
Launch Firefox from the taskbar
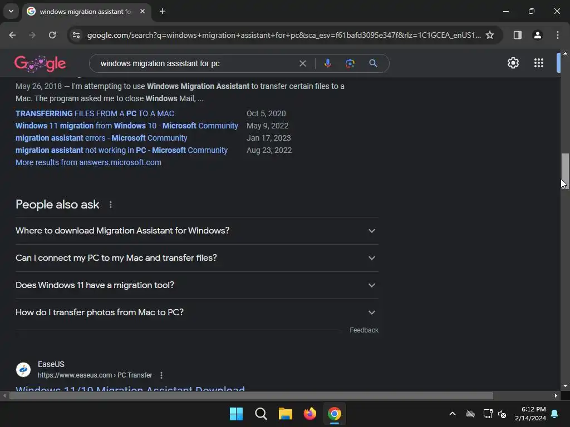[309, 414]
